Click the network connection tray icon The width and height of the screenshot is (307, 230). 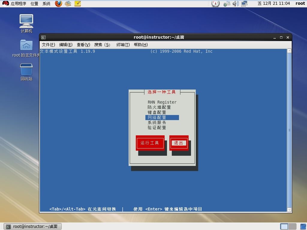coord(244,4)
